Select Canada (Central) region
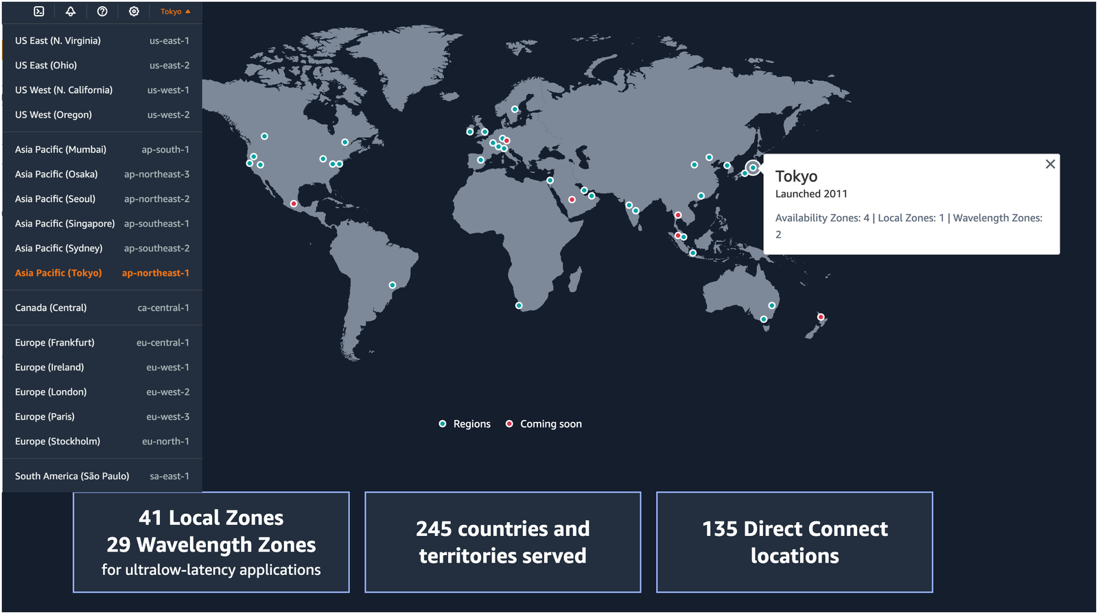This screenshot has width=1098, height=614. coord(102,308)
